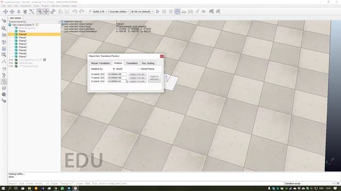Screen dimensions: 341x191
Task: Toggle threaded rendering icon
Action: (197, 12)
